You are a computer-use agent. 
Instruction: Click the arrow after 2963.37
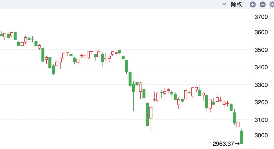(237, 144)
